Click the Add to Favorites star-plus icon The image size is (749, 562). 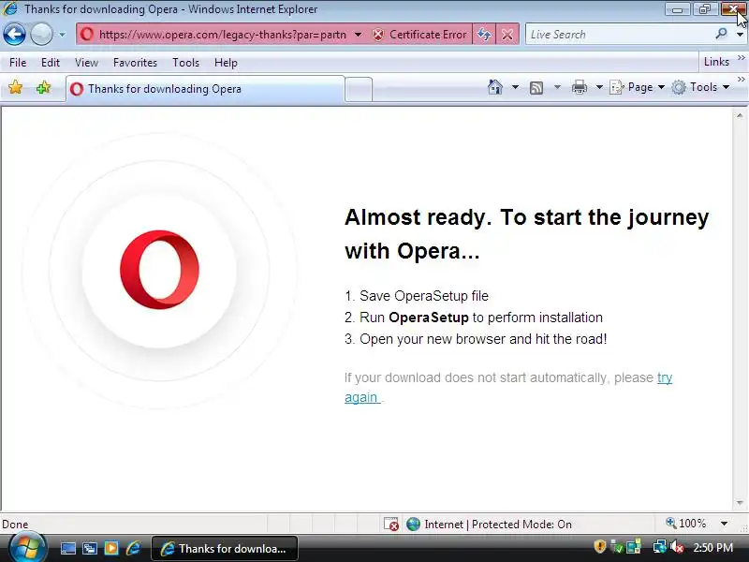click(43, 87)
